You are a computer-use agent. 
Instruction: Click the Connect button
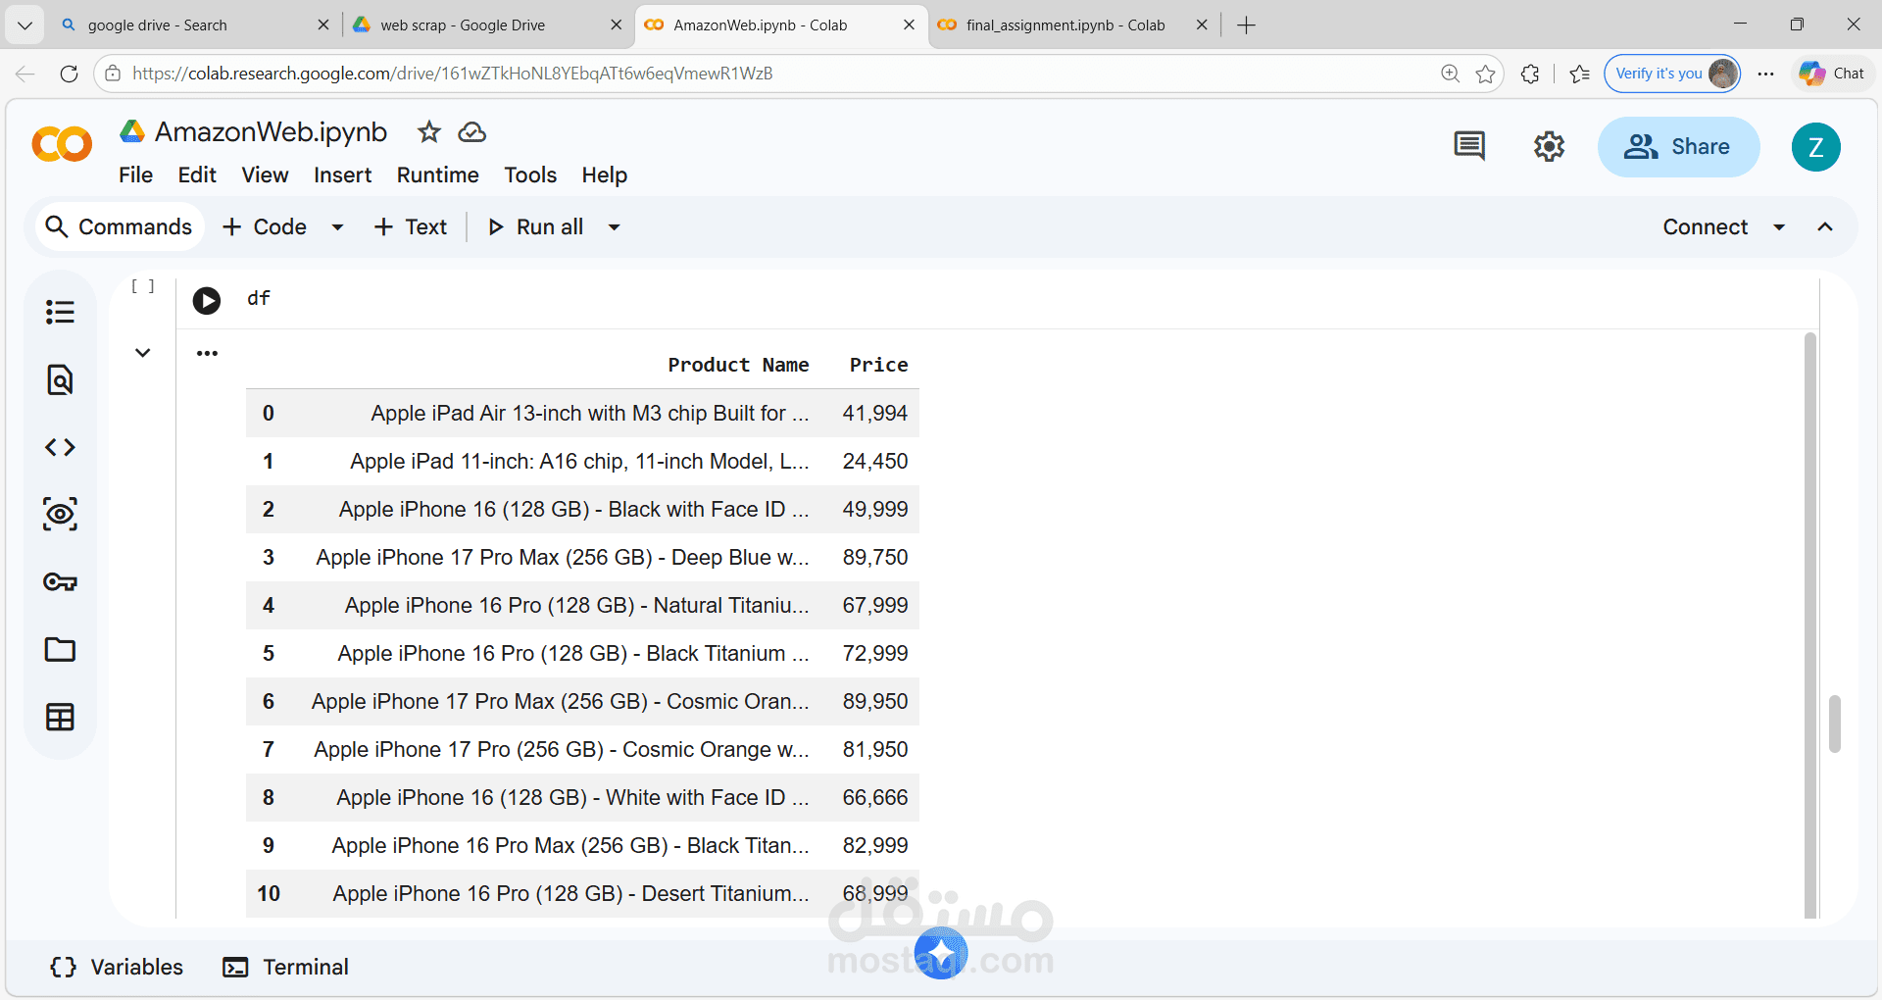(x=1706, y=227)
